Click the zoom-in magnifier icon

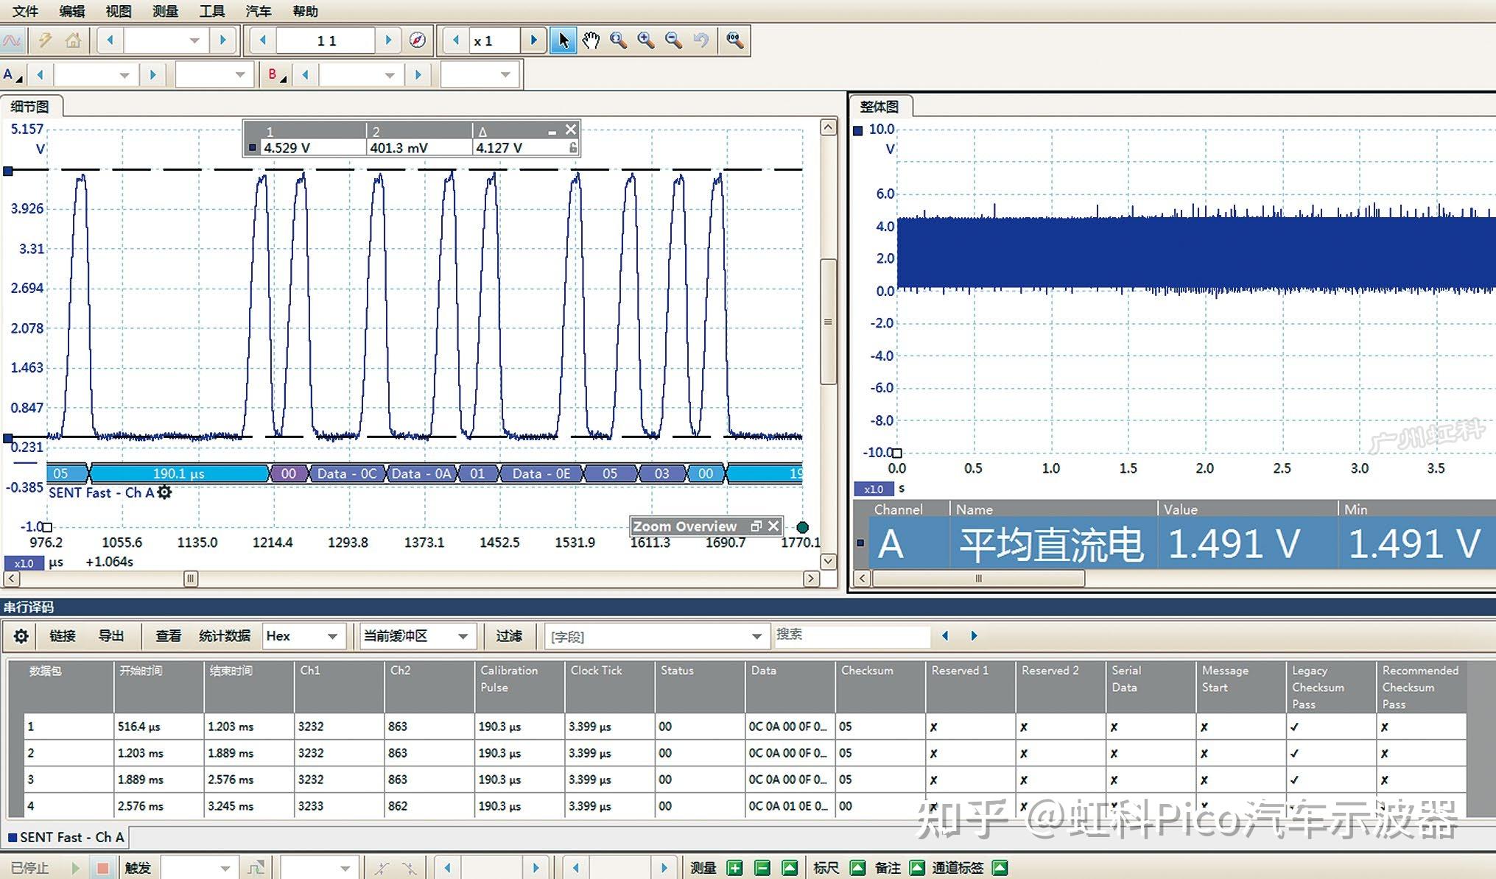[646, 40]
